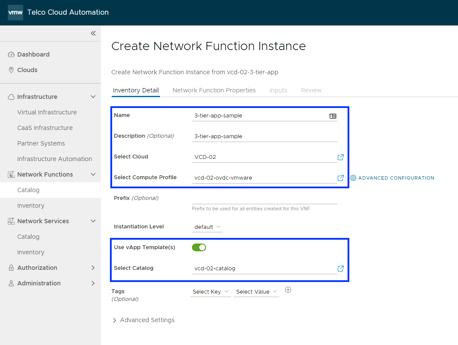This screenshot has width=458, height=345.
Task: Click the contact card icon in Name field
Action: [333, 116]
